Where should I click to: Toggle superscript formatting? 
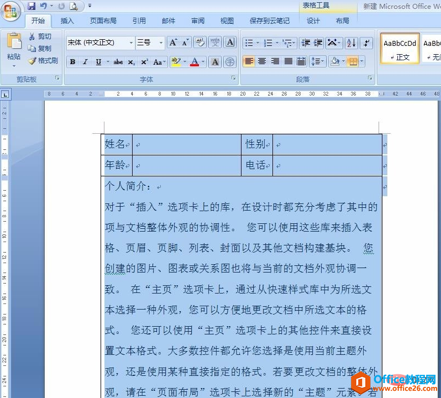tap(144, 62)
